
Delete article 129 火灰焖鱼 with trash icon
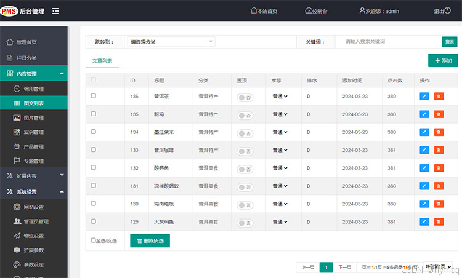[439, 222]
